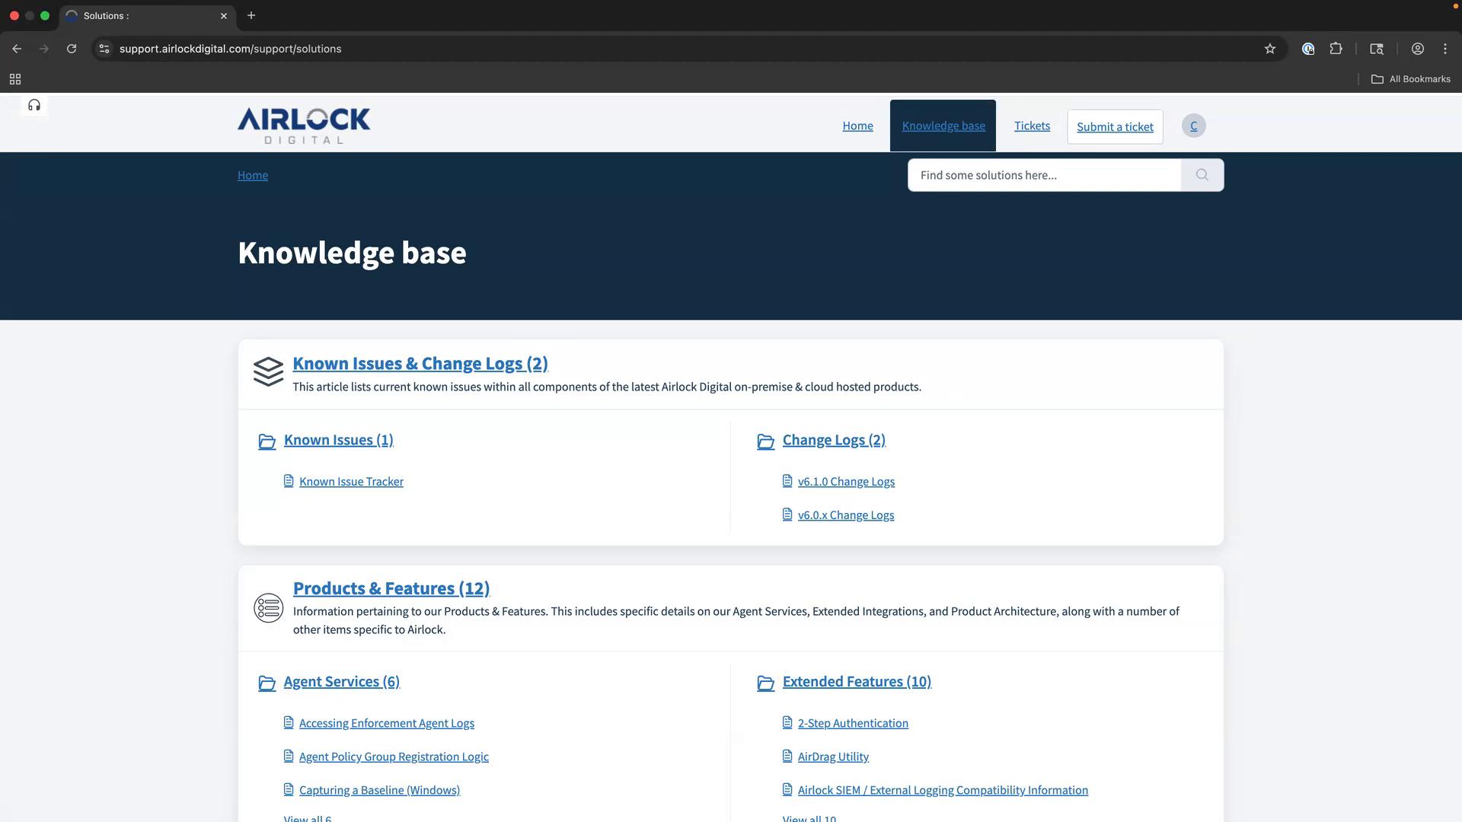Screen dimensions: 1462x822
Task: Click the Submit a ticket button
Action: coord(1114,126)
